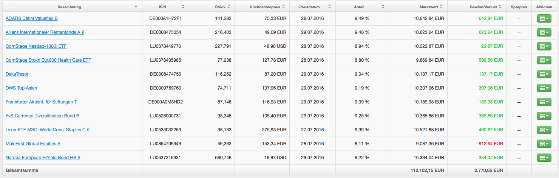This screenshot has width=559, height=178.
Task: Click the action button in MainFirst Global Equities row
Action: tap(544, 144)
